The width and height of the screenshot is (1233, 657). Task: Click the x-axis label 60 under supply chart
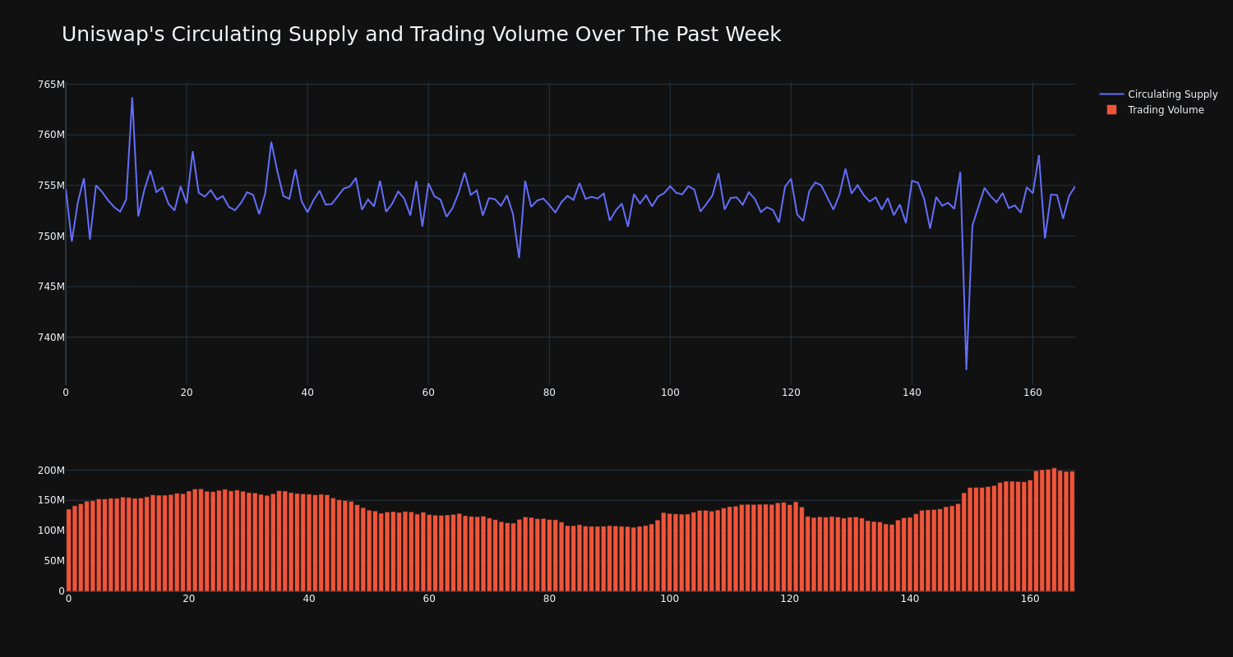(x=428, y=393)
